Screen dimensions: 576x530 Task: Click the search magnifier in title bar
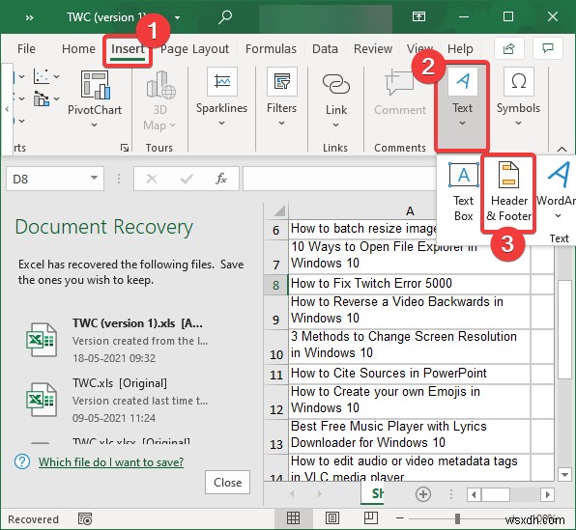[224, 16]
